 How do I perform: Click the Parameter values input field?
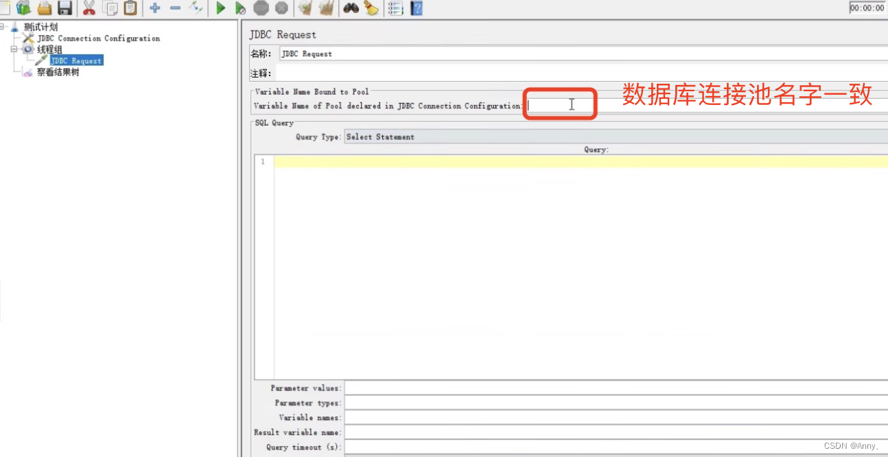click(x=616, y=388)
